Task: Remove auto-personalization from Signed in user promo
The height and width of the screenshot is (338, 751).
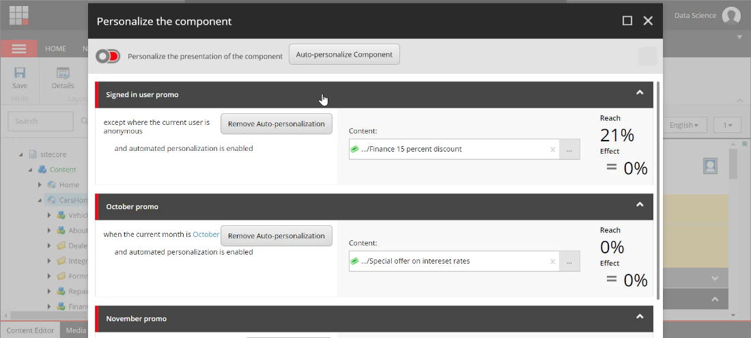Action: (x=277, y=124)
